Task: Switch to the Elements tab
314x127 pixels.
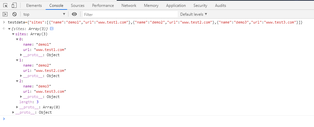Action: [34, 6]
